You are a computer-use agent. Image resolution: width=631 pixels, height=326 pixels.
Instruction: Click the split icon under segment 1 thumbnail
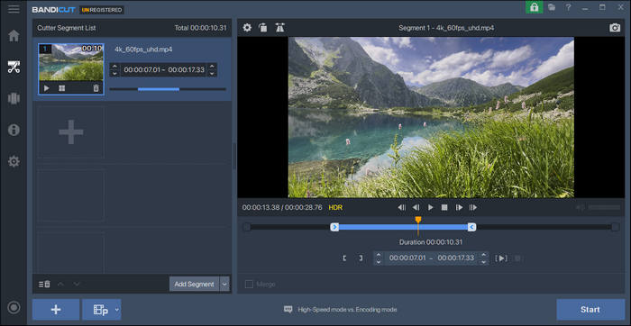click(61, 88)
